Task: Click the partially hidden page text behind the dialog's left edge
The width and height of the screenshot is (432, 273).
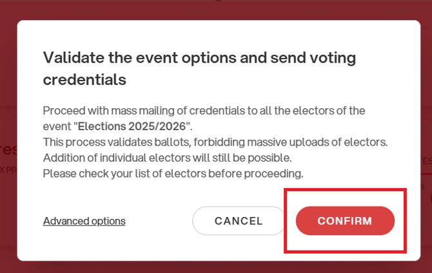Action: pos(8,149)
